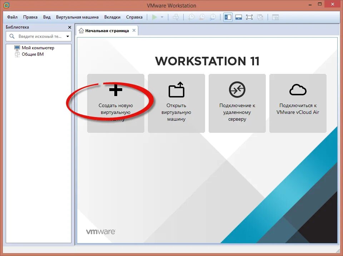343x256 pixels.
Task: Click the Unity mode toolbar icon
Action: click(x=260, y=17)
